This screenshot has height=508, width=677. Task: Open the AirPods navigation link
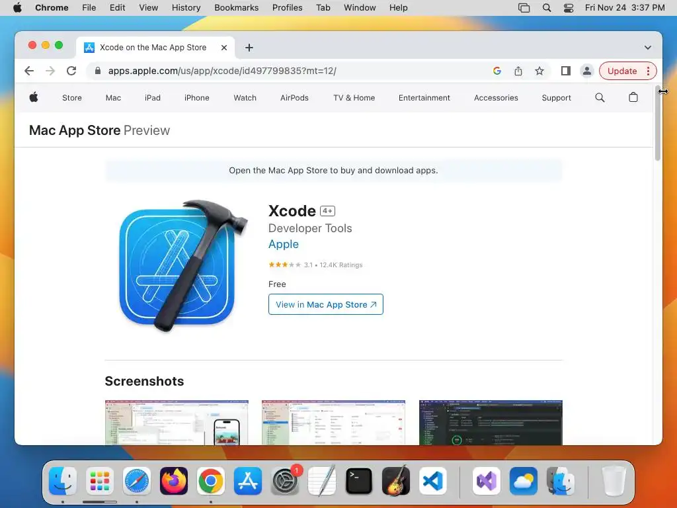[x=294, y=98]
